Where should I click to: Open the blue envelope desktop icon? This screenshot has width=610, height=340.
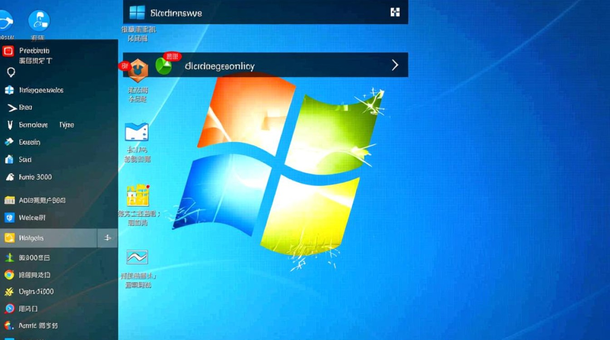[x=137, y=131]
